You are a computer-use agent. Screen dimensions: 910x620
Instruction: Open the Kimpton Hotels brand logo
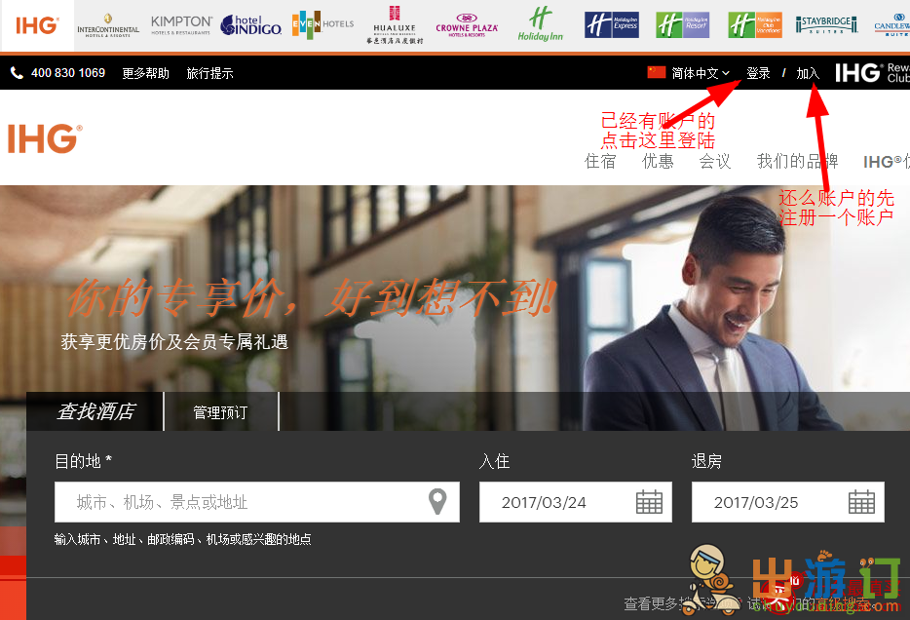181,25
